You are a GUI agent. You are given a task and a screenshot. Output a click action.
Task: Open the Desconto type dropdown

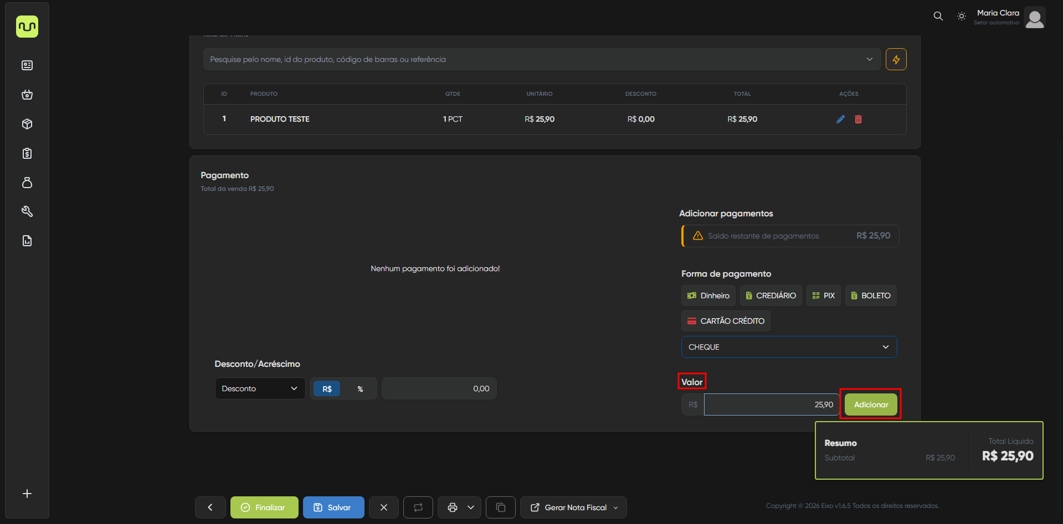click(260, 388)
